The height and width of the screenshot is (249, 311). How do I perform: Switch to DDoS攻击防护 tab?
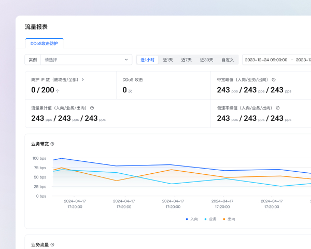click(x=44, y=44)
